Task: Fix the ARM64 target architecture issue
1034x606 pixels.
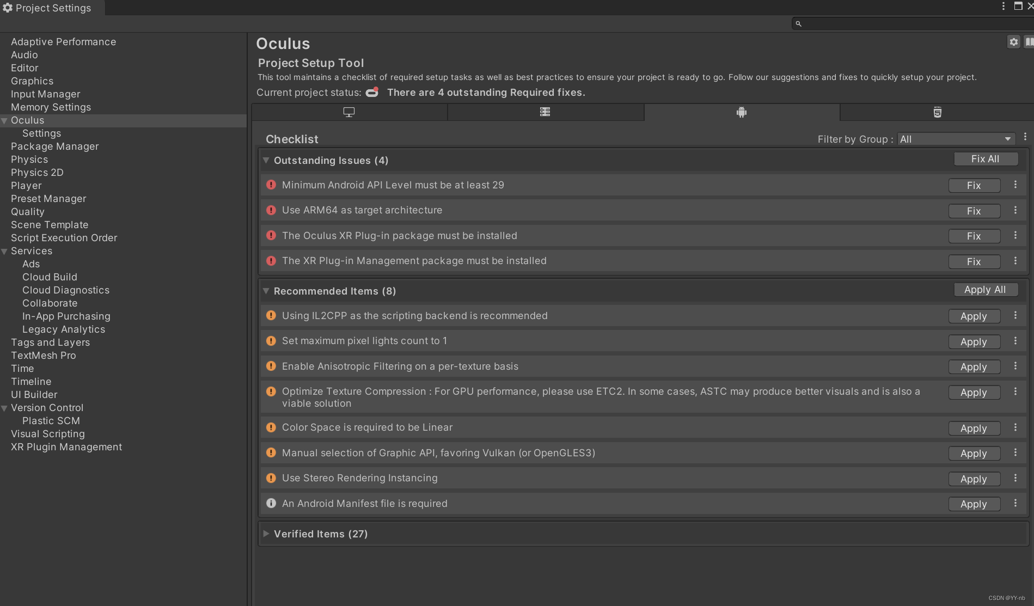Action: click(974, 211)
